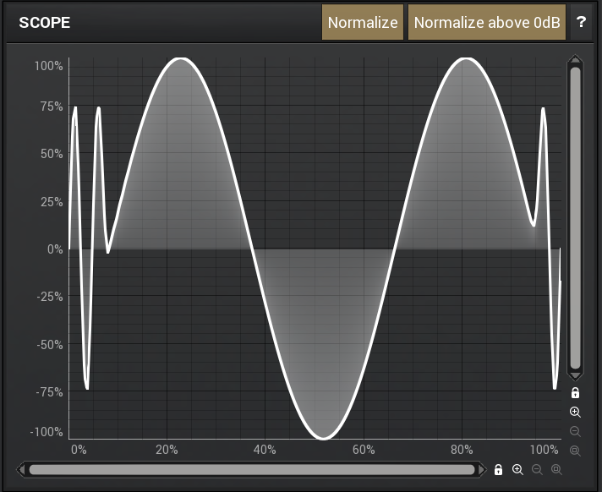Toggle the vertical zoom lock icon
602x492 pixels.
575,393
